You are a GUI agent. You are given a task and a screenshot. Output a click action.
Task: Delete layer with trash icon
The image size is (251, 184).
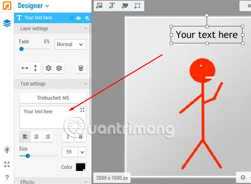pyautogui.click(x=81, y=68)
